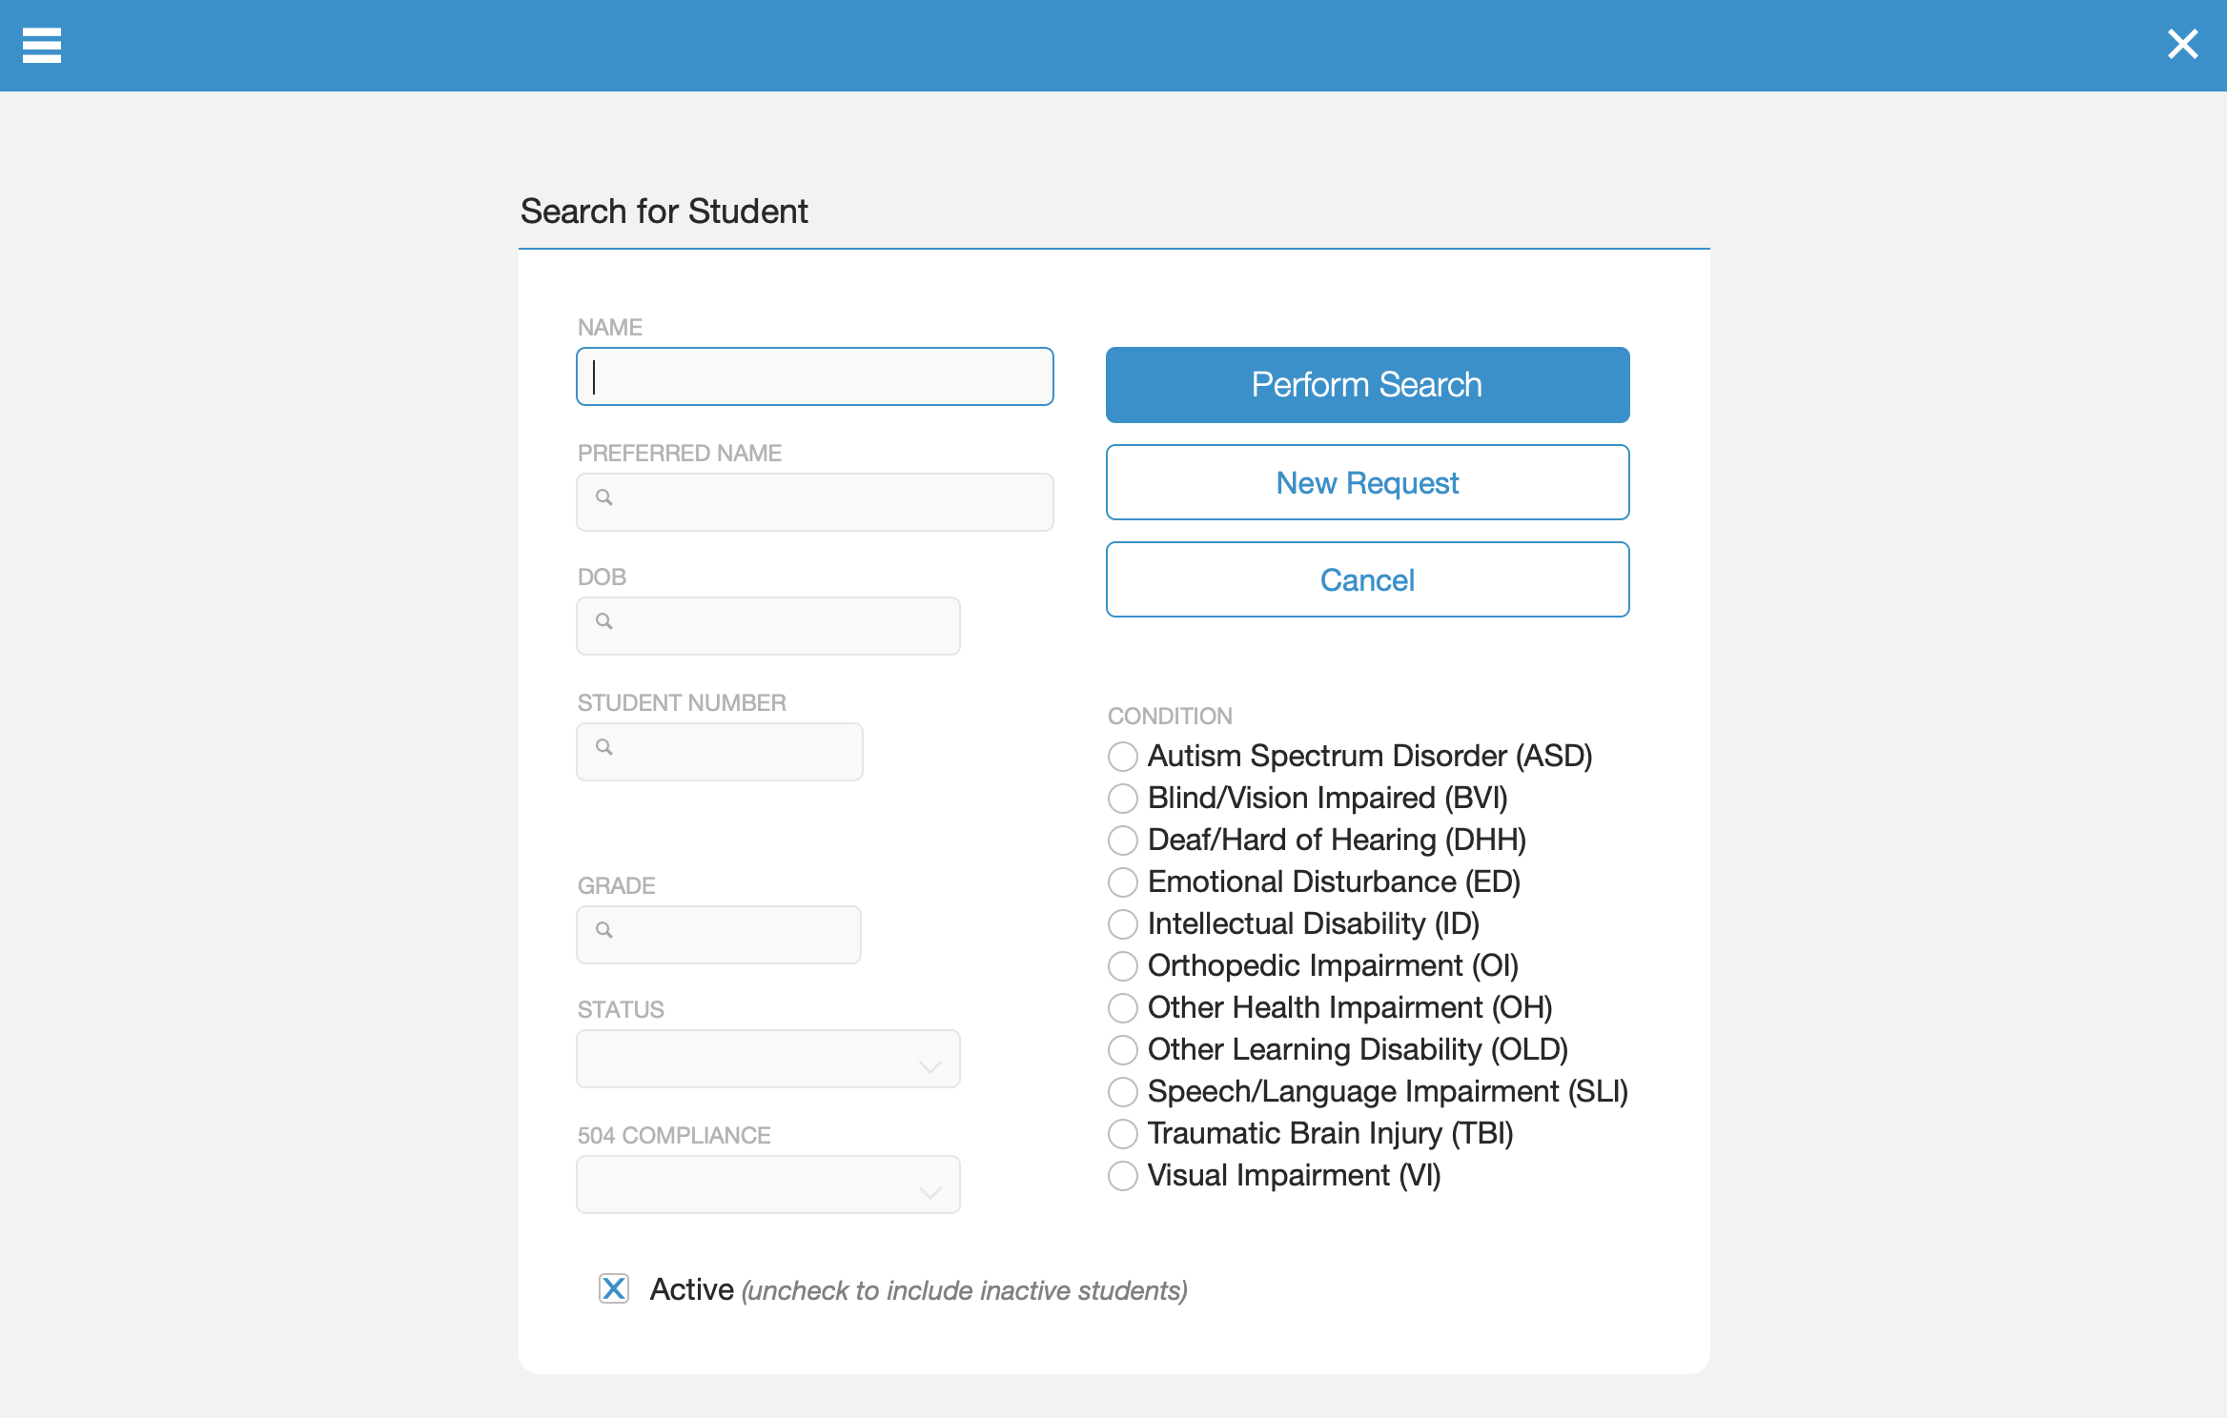Choose Deaf/Hard of Hearing (DHH) radio
This screenshot has width=2227, height=1418.
(1123, 841)
